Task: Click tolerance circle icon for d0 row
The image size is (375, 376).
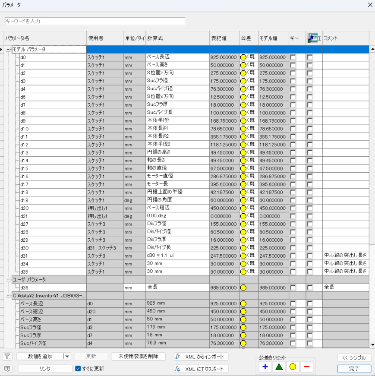Action: pos(243,57)
